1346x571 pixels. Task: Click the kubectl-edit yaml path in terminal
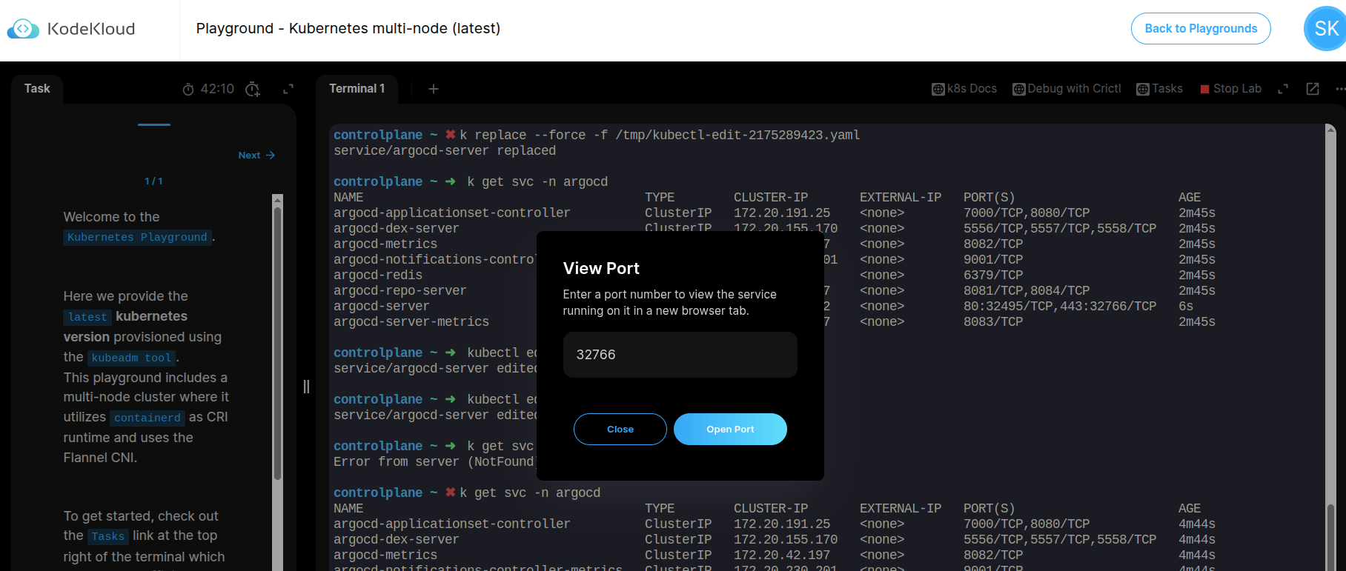click(737, 136)
